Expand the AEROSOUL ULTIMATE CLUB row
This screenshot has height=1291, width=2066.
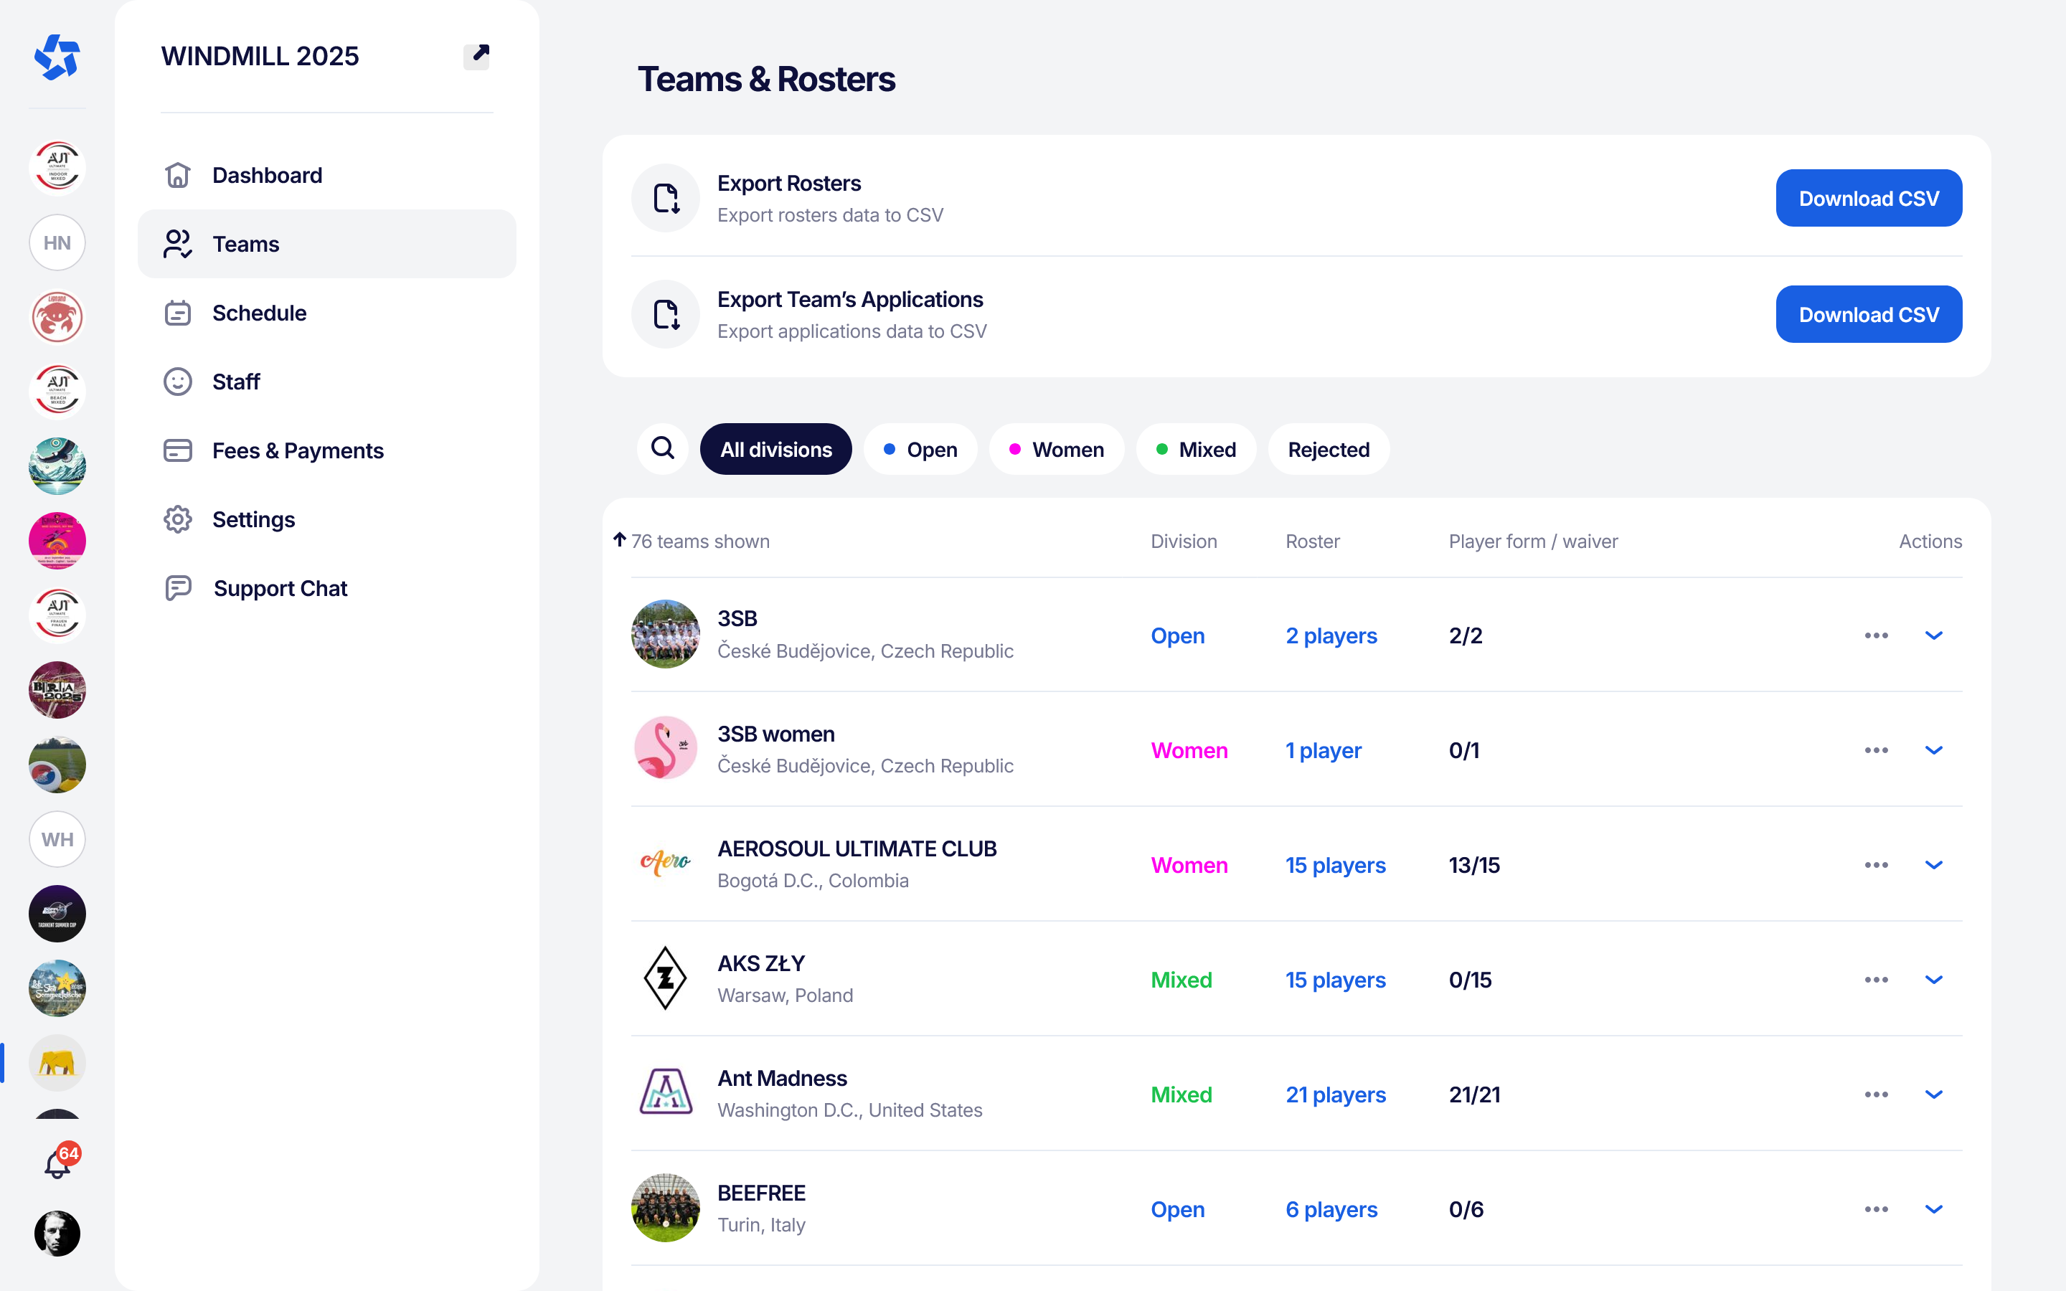tap(1934, 865)
